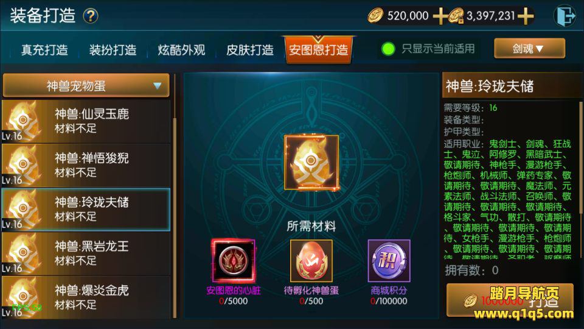Viewport: 584px width, 329px height.
Task: Tap the 商城积分 material icon
Action: 389,260
